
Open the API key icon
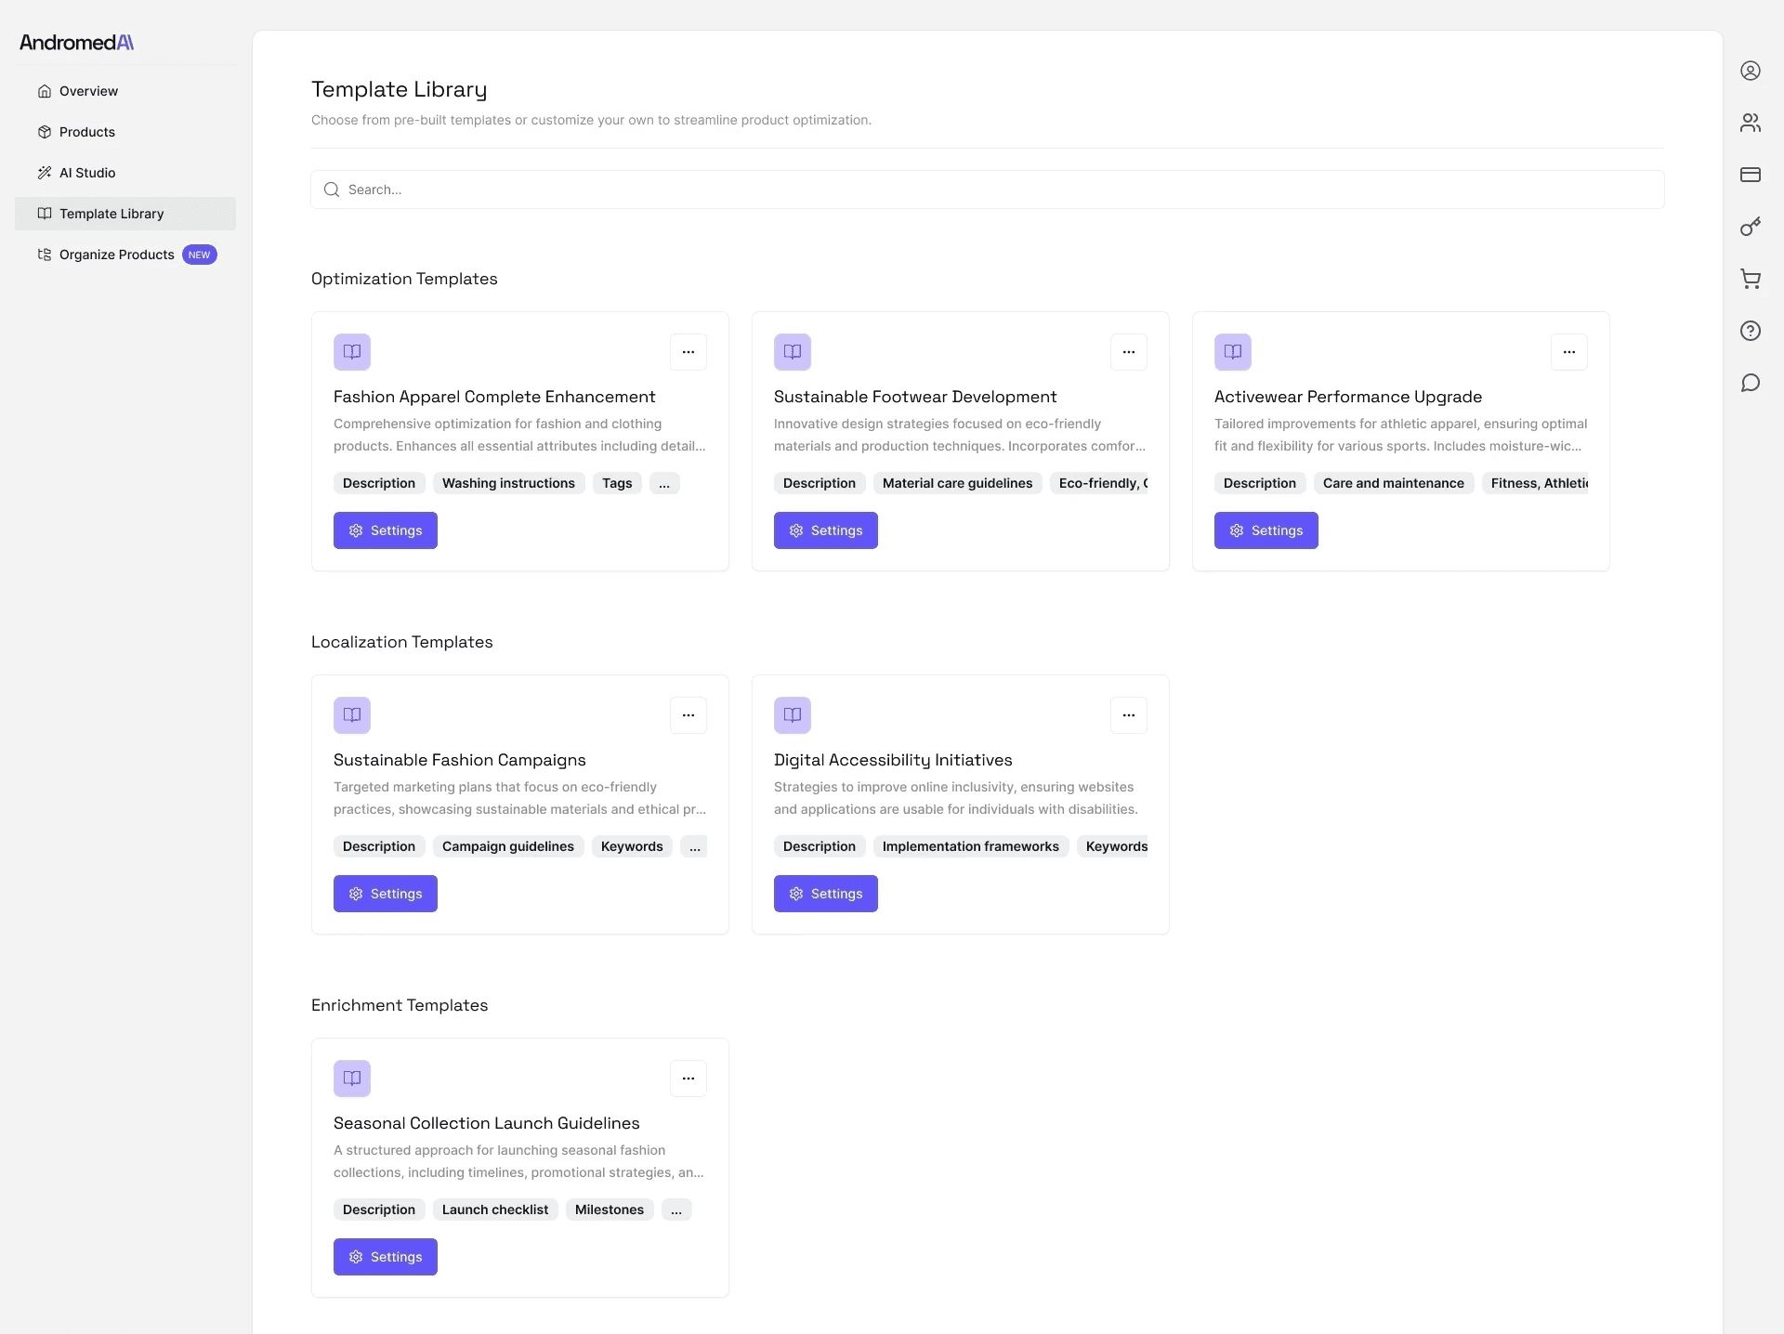[1751, 227]
